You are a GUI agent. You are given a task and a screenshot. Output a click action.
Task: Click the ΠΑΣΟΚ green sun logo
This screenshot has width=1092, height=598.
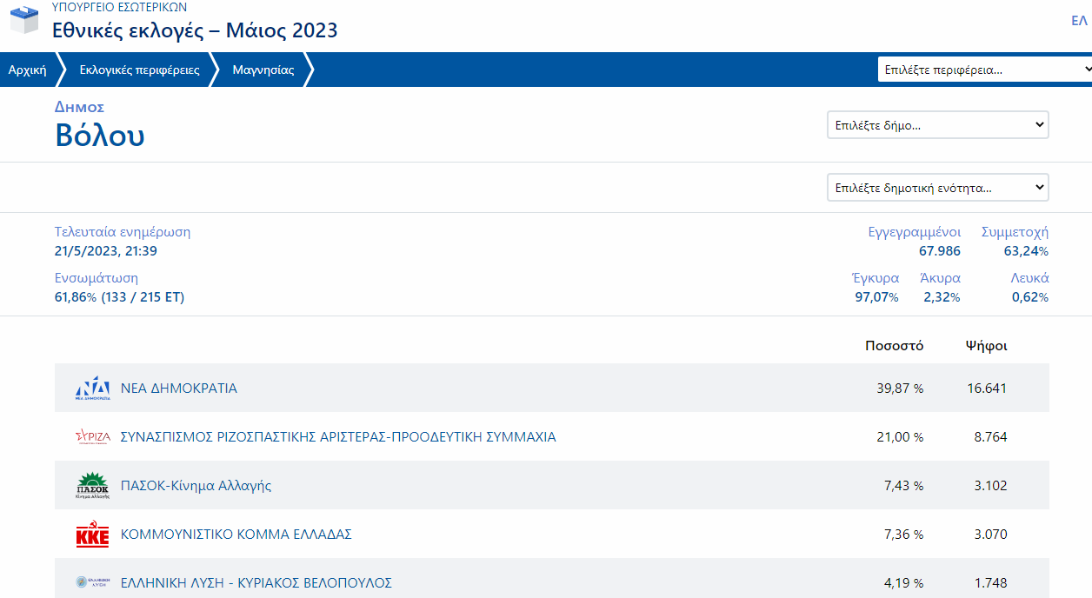[92, 486]
